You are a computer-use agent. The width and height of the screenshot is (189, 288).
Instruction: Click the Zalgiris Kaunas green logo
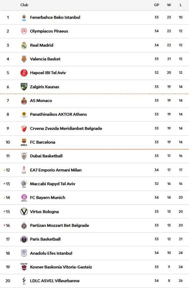pos(24,87)
